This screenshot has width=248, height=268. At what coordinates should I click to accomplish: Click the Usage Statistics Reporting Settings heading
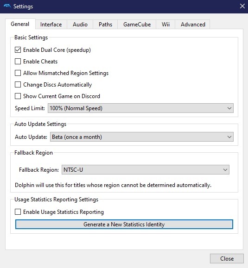[56, 199]
